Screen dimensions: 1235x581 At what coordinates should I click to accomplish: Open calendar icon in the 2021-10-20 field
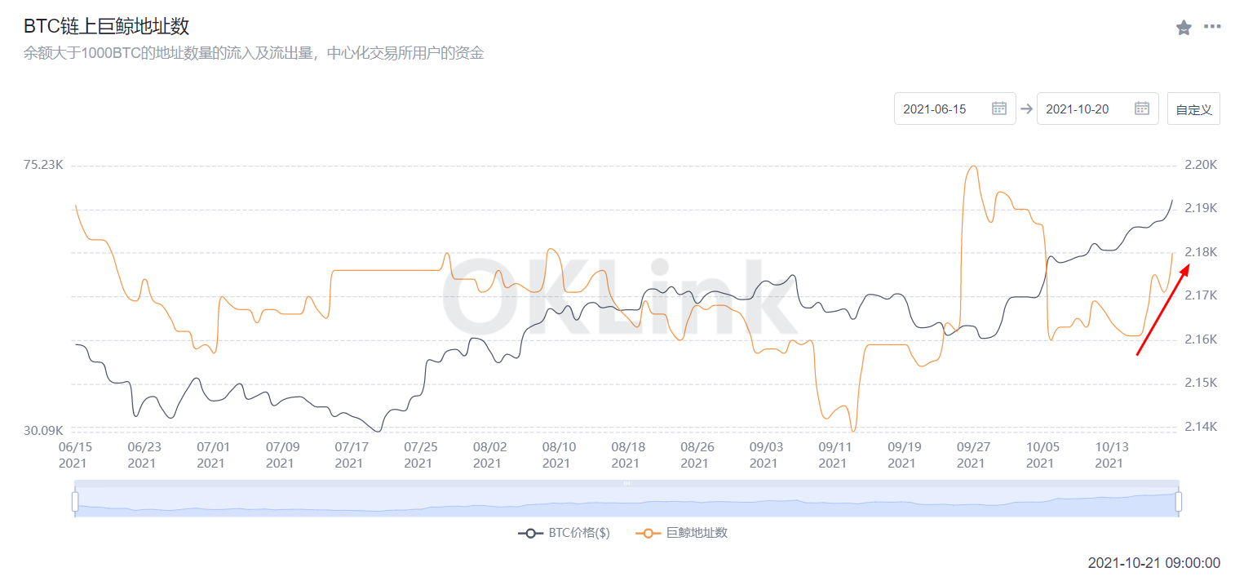[1142, 109]
